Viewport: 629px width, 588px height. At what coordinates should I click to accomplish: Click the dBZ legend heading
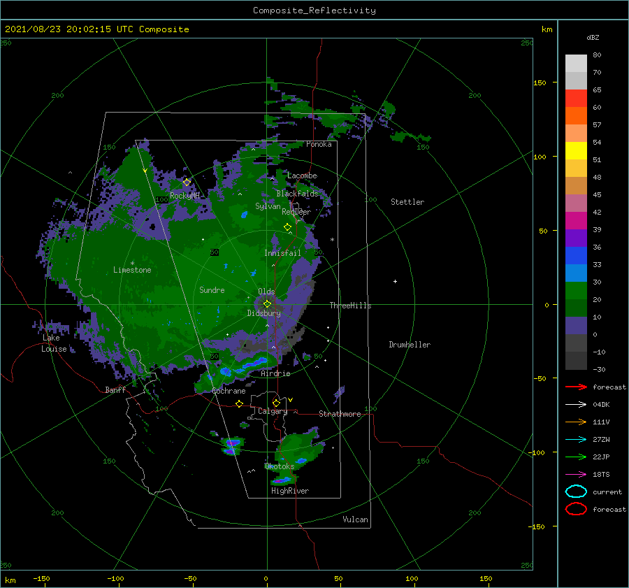click(x=593, y=37)
